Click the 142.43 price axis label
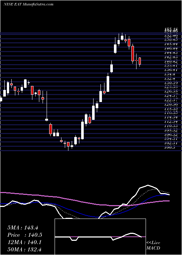This screenshot has height=255, width=182. point(171,57)
